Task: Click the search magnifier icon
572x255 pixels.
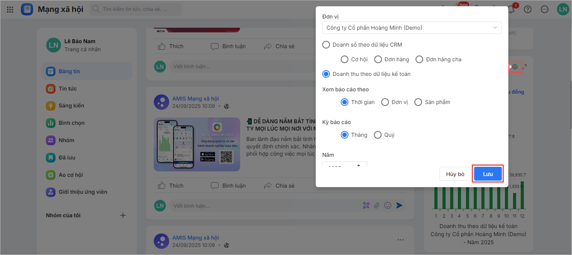Action: 96,9
